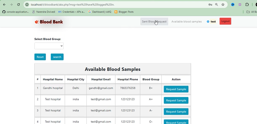Open the purple M extension icon
Screen dimensions: 257x124
(240, 5)
